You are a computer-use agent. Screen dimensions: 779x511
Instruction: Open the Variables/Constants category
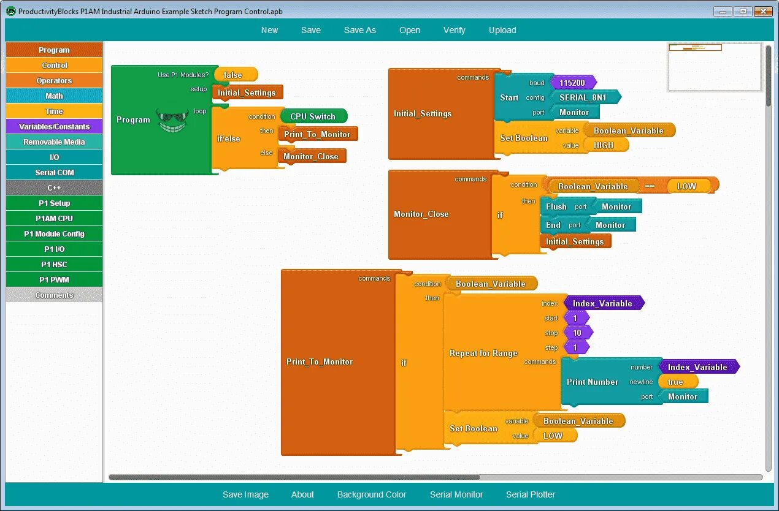(x=54, y=126)
